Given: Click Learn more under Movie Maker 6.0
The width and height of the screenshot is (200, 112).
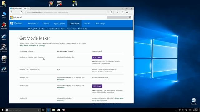Looking at the screenshot, I should pos(61,80).
